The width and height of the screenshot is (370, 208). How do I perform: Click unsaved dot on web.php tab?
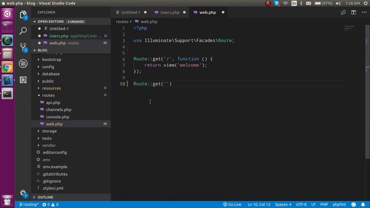click(x=223, y=12)
